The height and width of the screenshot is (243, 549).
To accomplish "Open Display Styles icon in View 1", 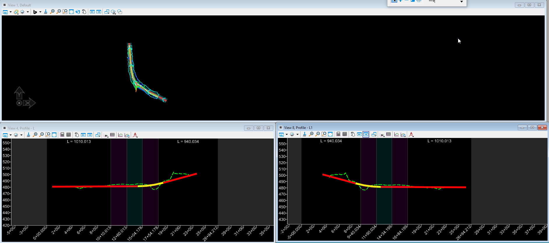I will click(x=16, y=12).
